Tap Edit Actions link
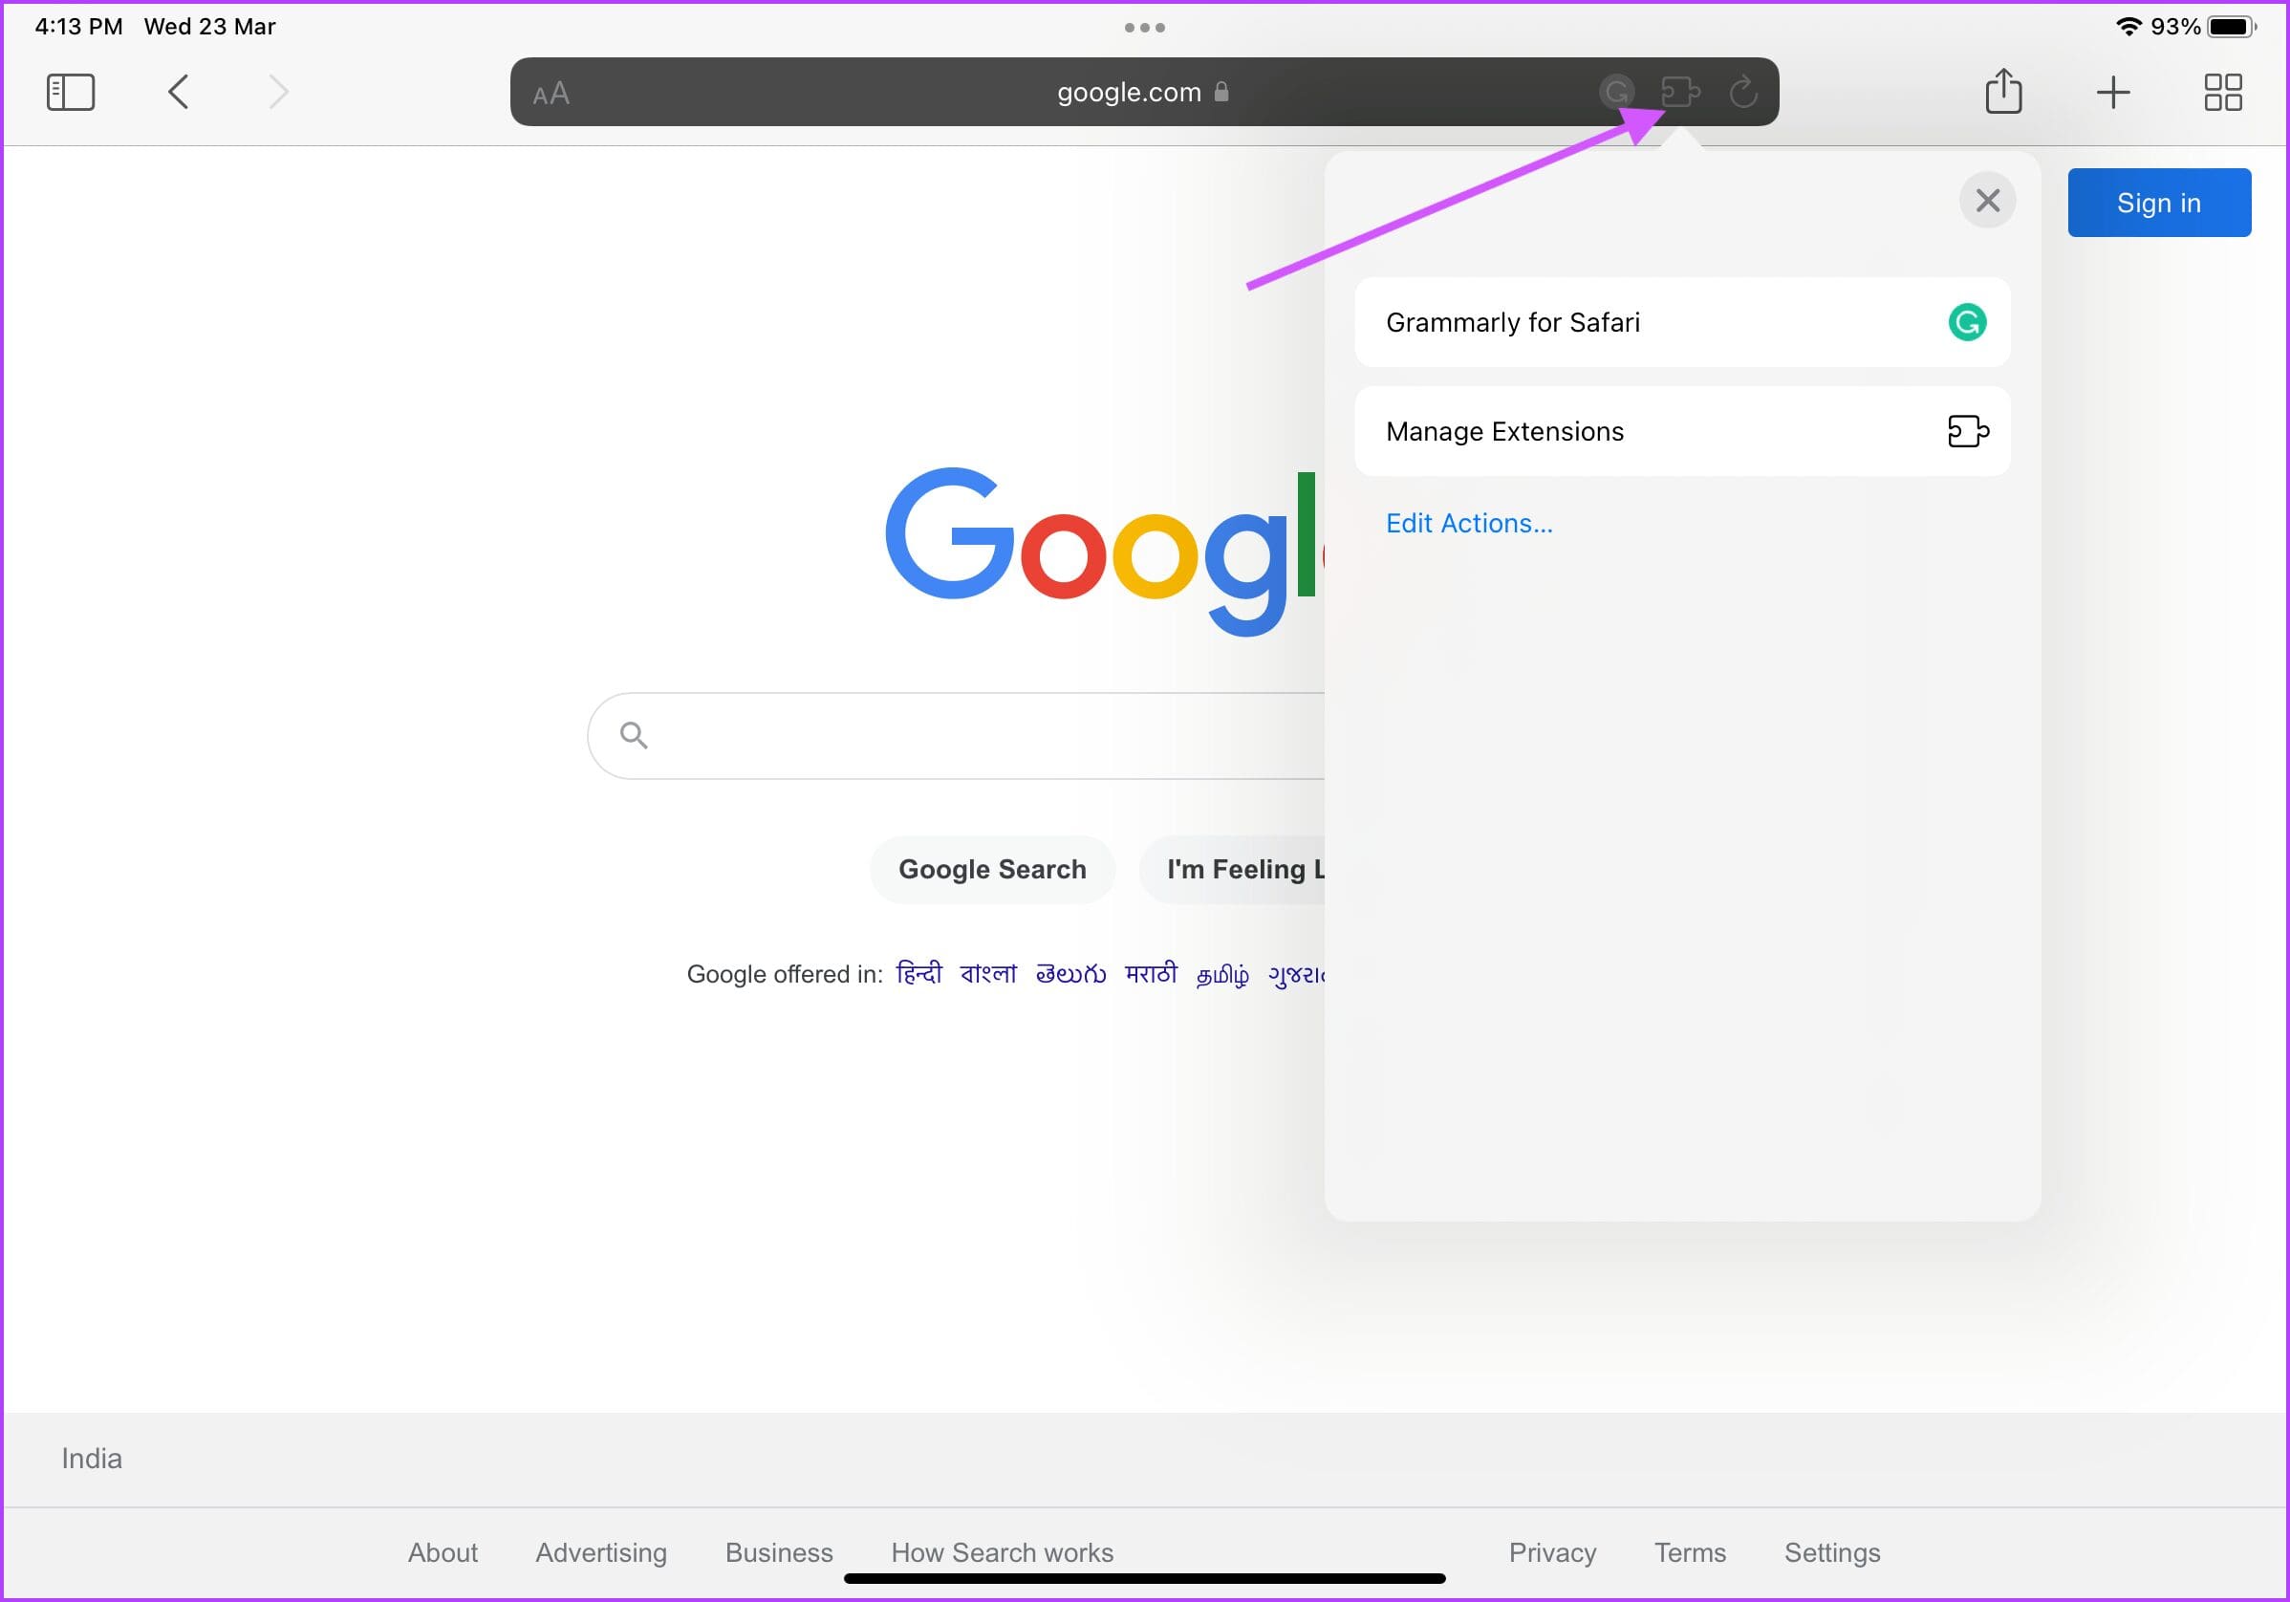This screenshot has height=1602, width=2290. [1468, 523]
